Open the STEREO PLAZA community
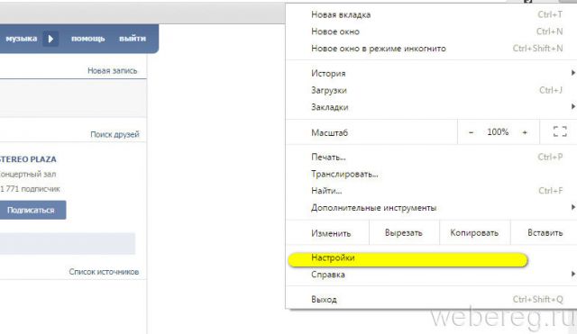 [28, 159]
